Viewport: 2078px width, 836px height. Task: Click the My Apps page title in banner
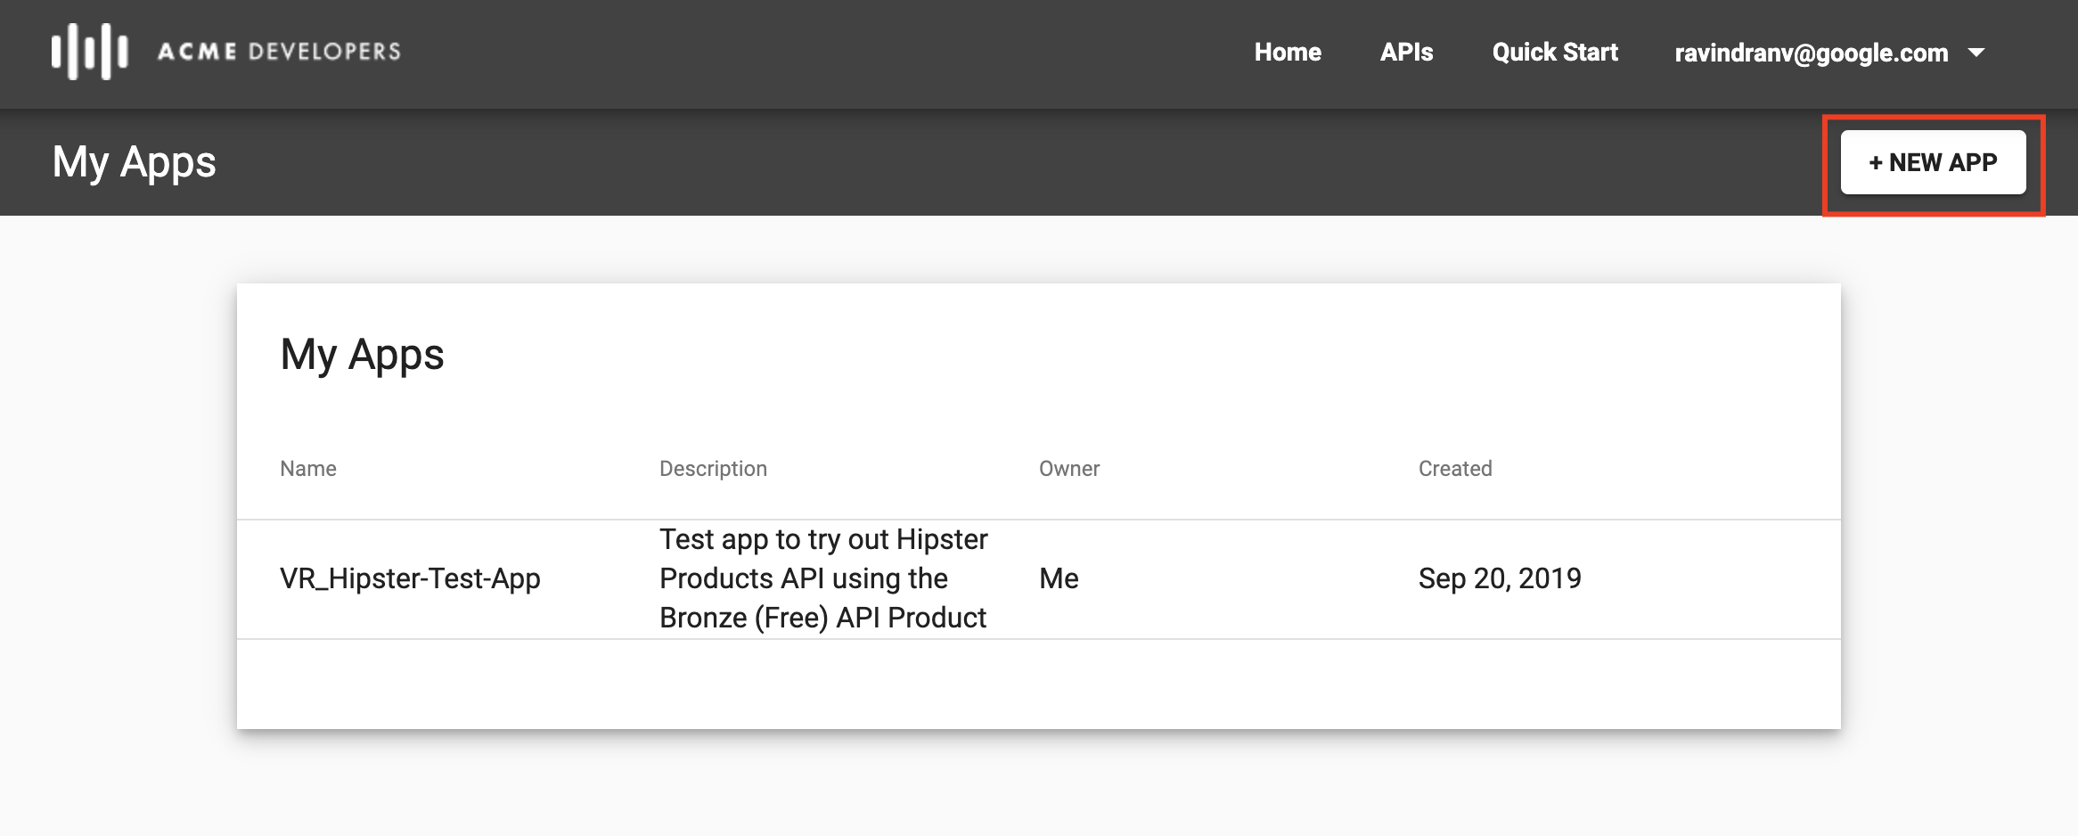pos(134,162)
